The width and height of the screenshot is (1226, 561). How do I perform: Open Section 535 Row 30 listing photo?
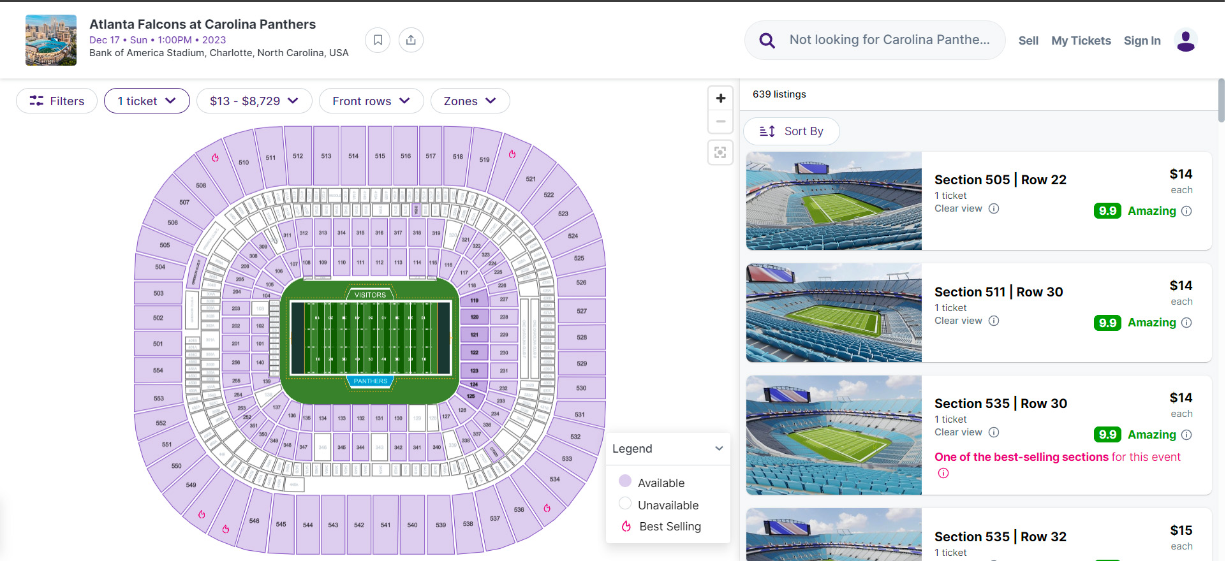click(834, 435)
